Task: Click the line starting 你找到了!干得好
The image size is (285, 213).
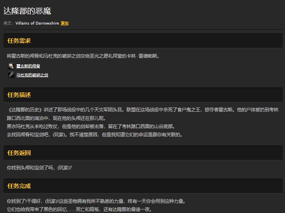Action: point(96,201)
